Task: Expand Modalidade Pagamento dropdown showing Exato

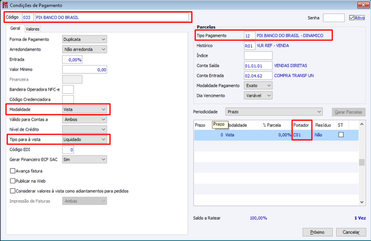Action: [258, 86]
